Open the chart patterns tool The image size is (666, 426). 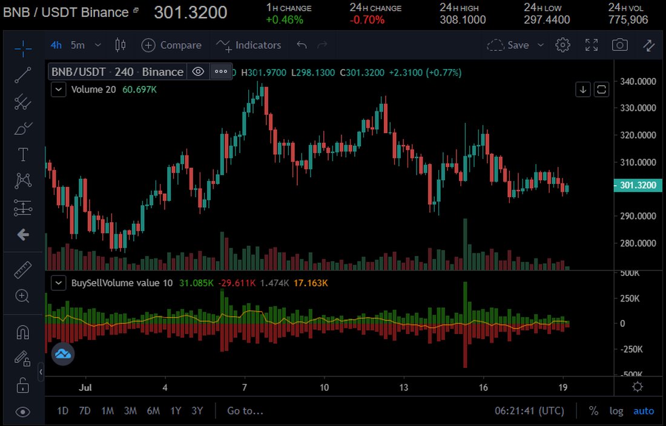point(23,181)
